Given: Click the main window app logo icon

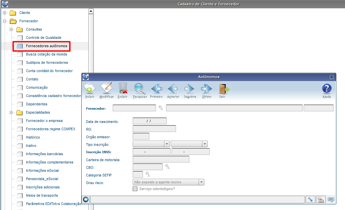Looking at the screenshot, I should click(x=5, y=4).
